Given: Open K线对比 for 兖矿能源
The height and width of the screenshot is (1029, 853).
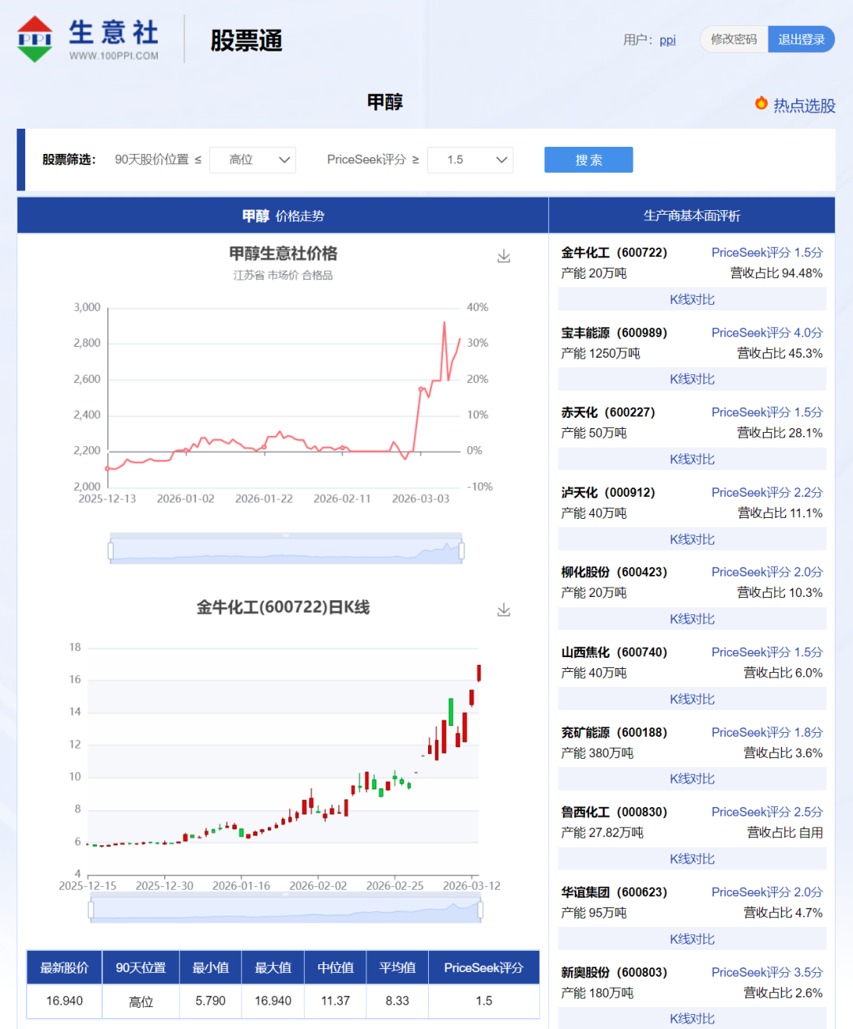Looking at the screenshot, I should click(692, 779).
